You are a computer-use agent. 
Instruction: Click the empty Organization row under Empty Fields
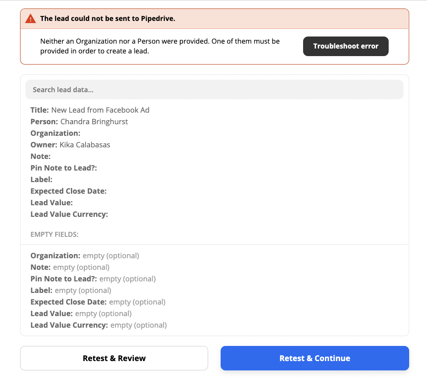pyautogui.click(x=85, y=256)
